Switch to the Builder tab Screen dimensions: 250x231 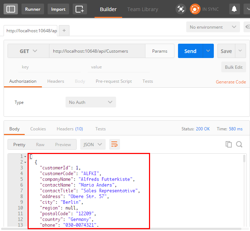click(x=108, y=9)
